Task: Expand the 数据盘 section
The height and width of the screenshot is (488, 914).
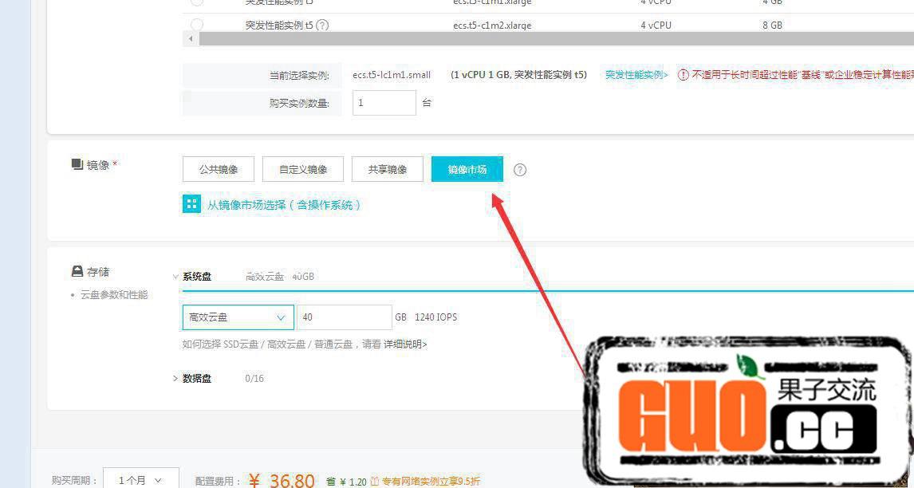Action: [175, 379]
